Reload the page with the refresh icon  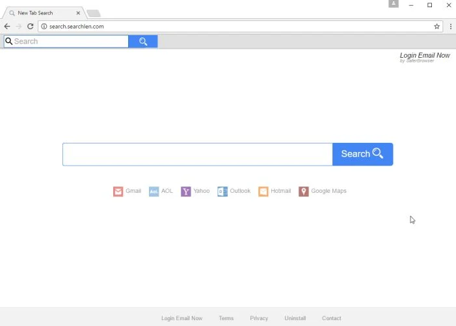[30, 27]
